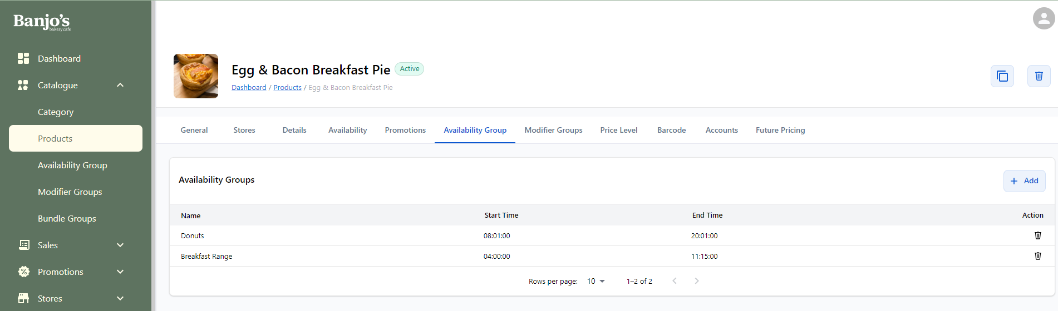This screenshot has width=1058, height=311.
Task: Click the duplicate product copy icon
Action: pos(1002,76)
